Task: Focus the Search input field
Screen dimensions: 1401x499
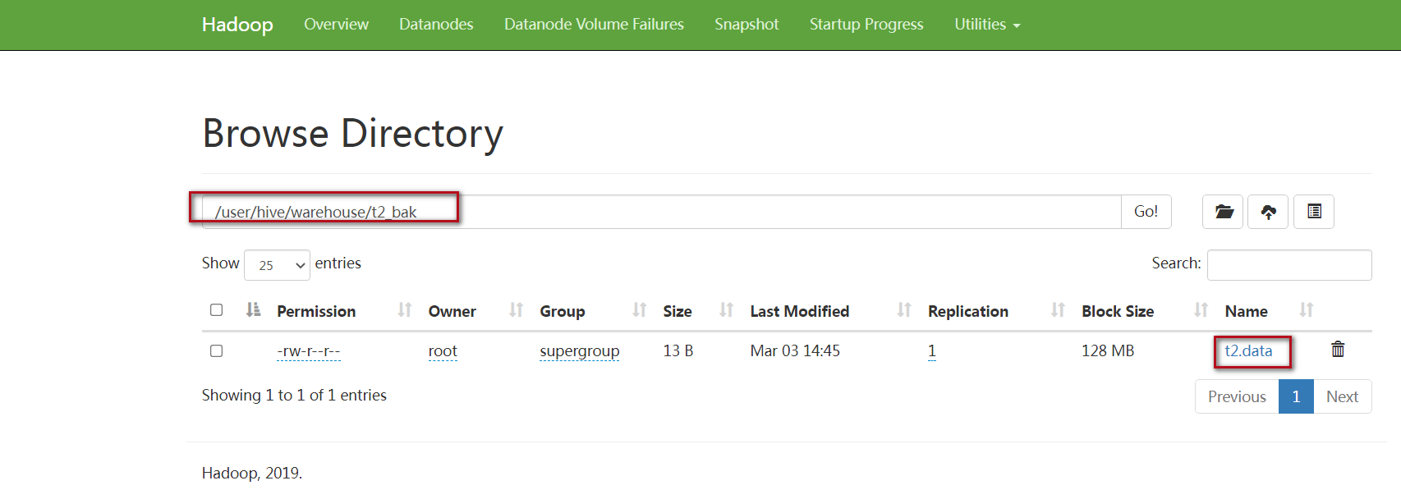Action: (x=1289, y=265)
